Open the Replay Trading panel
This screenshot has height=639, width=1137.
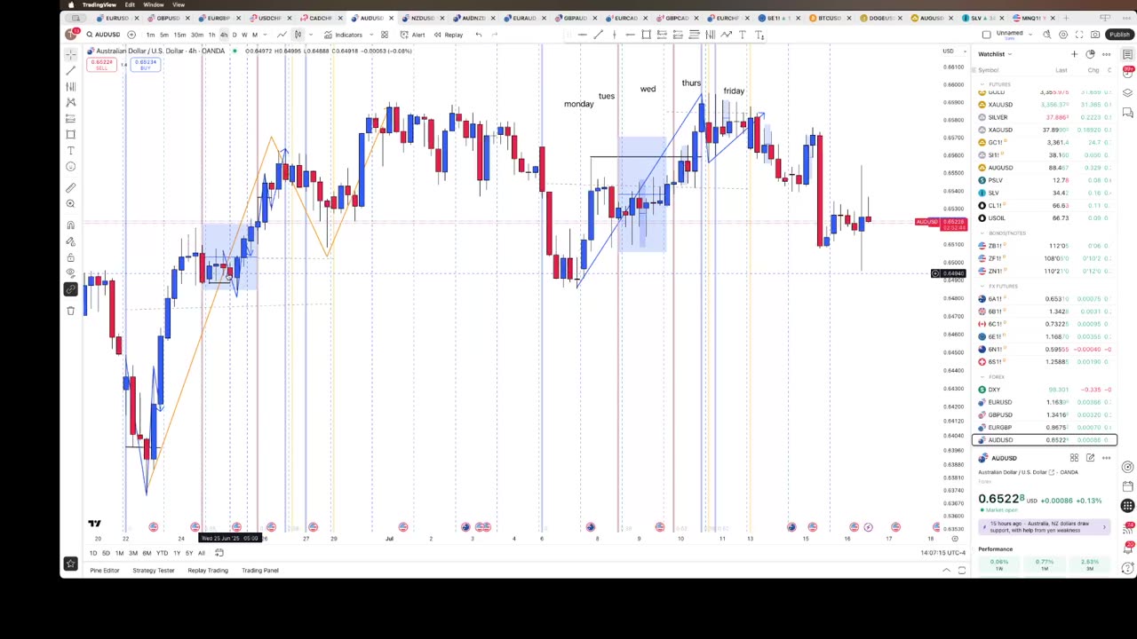click(208, 571)
